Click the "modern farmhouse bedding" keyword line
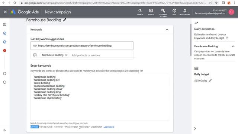238x134 pixels. click(49, 86)
